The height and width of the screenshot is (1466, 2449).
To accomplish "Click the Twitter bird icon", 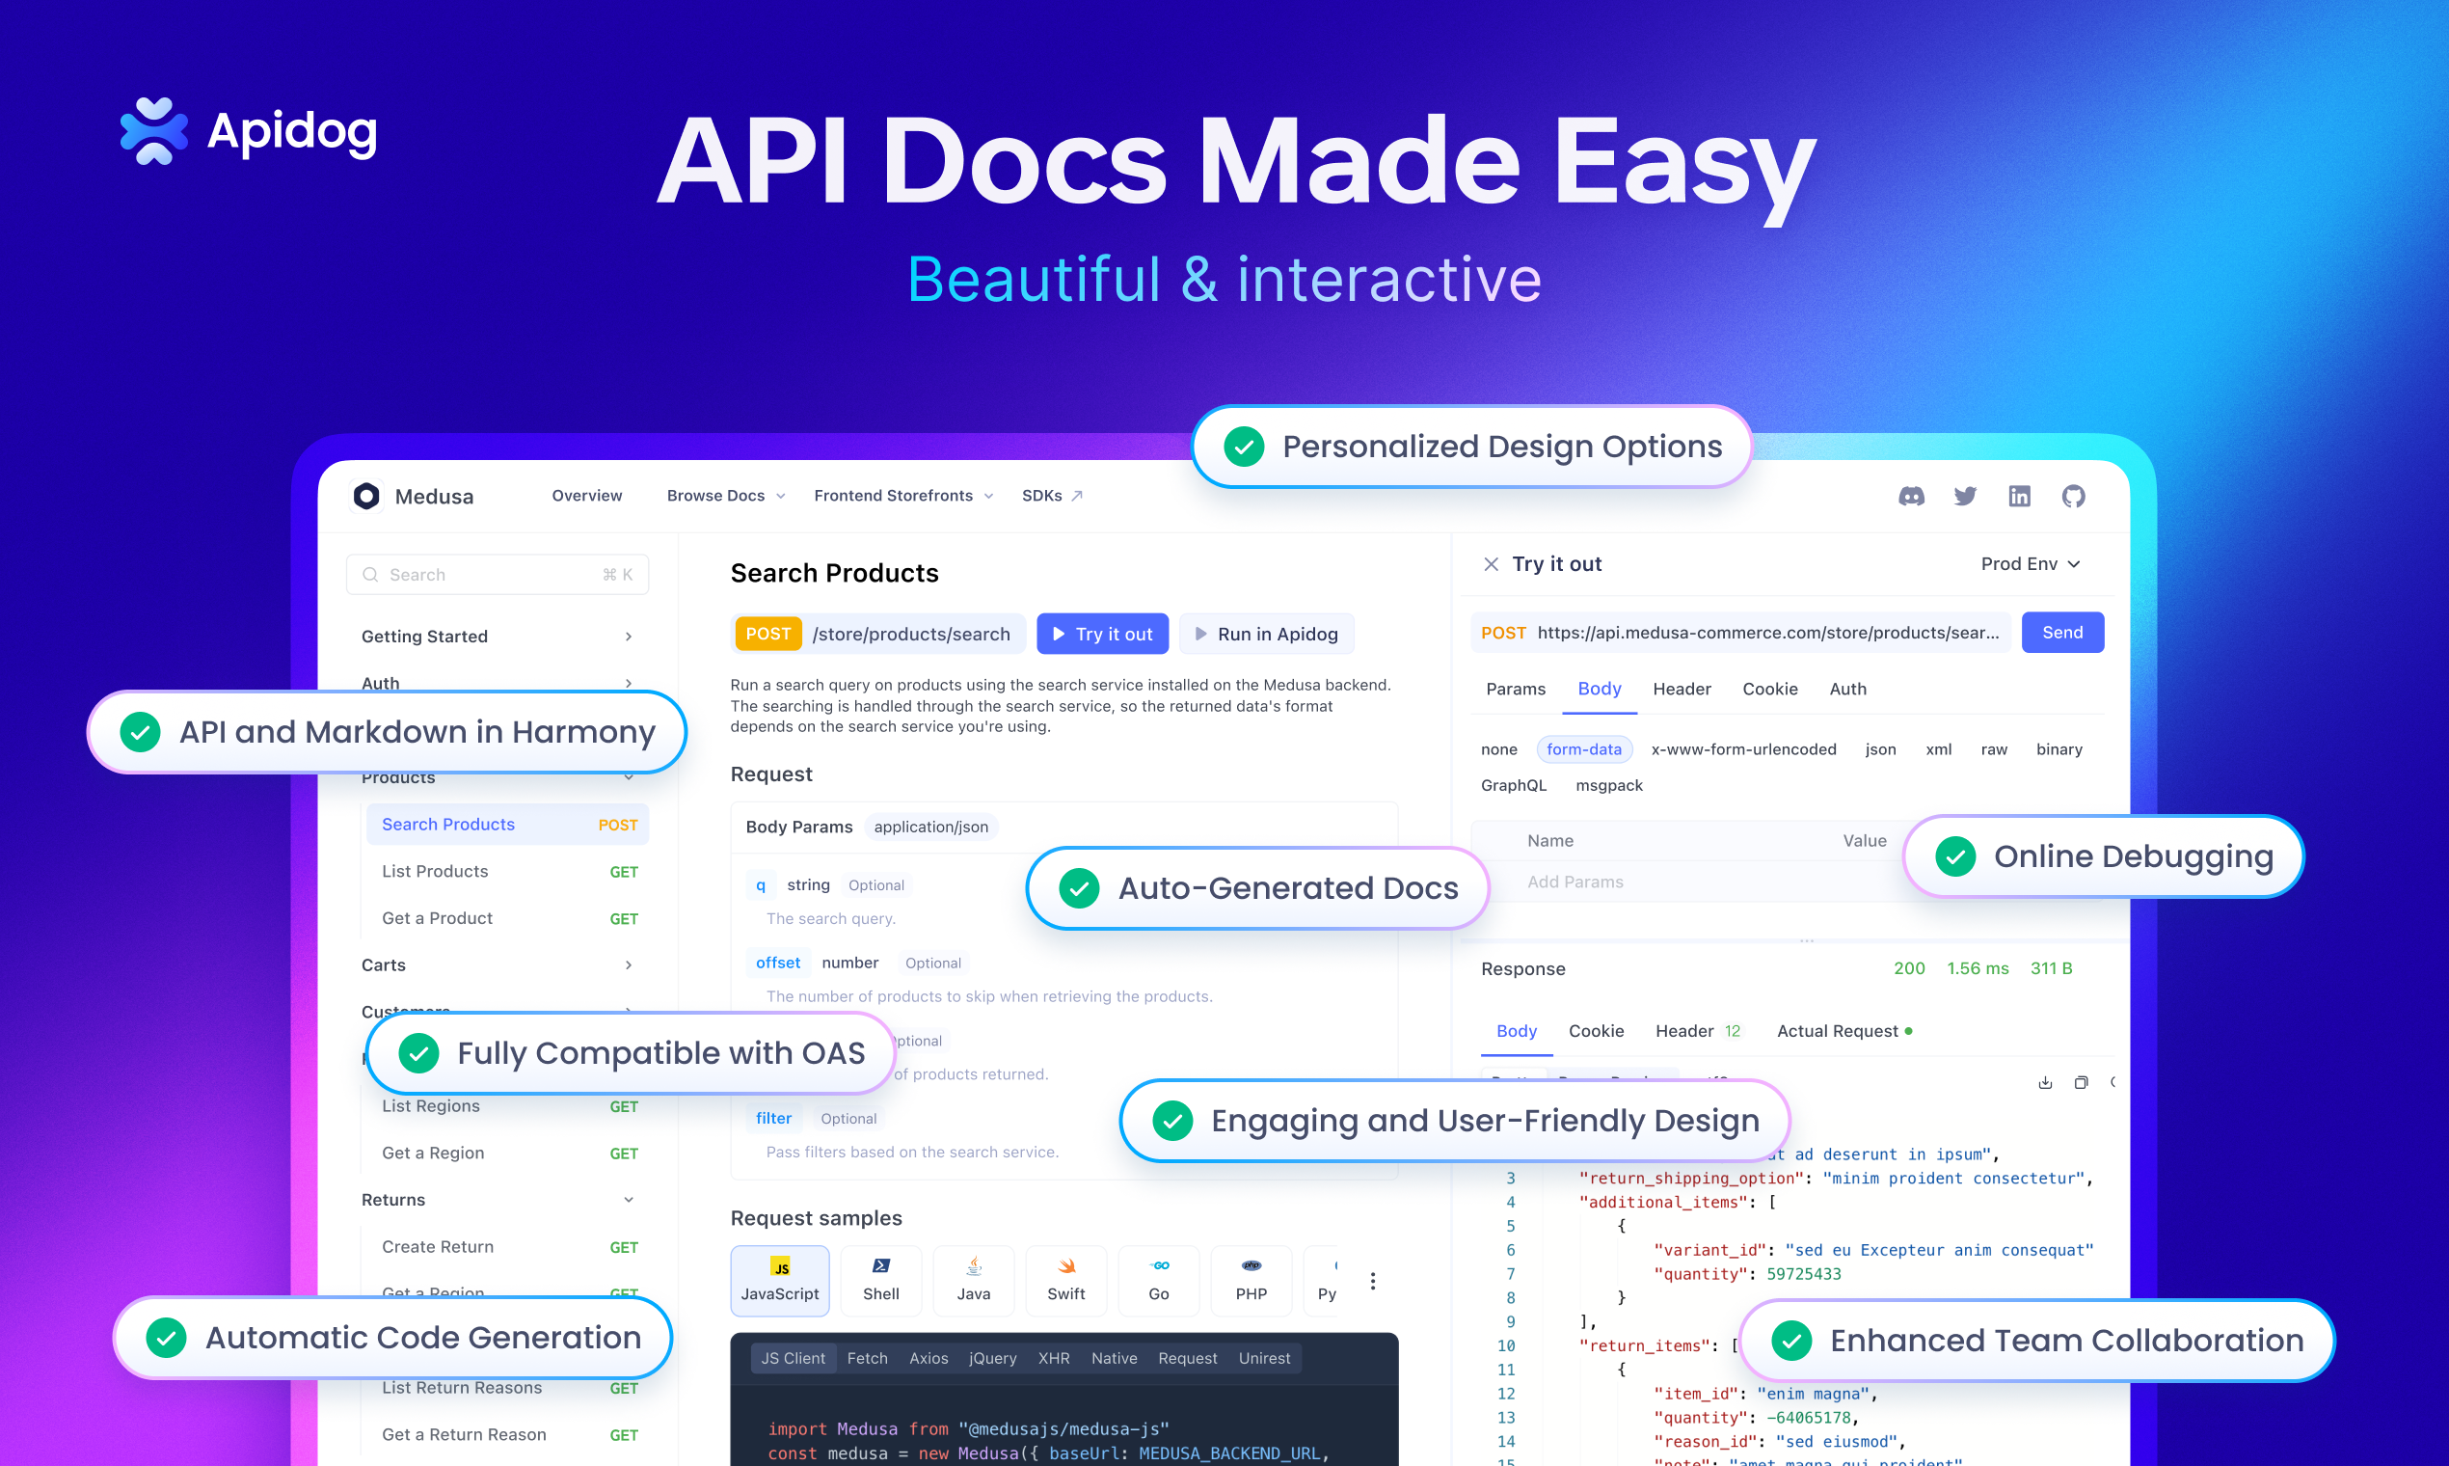I will point(1965,496).
